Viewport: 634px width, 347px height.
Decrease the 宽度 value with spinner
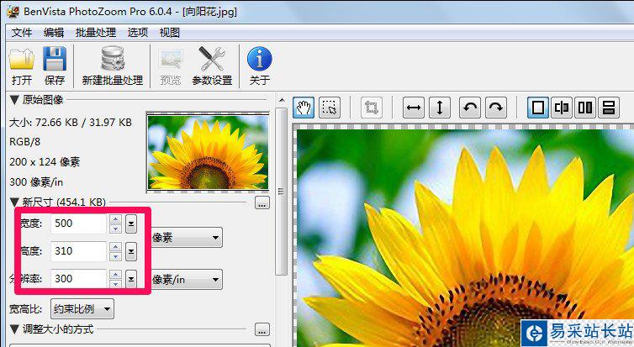[x=115, y=229]
